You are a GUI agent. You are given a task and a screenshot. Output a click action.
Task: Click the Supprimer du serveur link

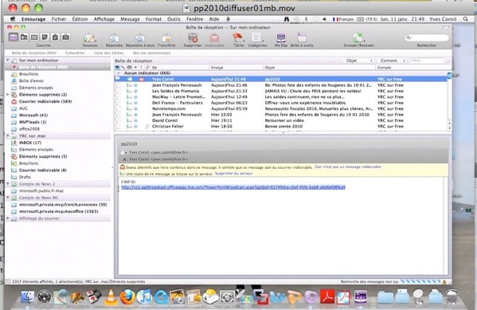click(x=233, y=173)
